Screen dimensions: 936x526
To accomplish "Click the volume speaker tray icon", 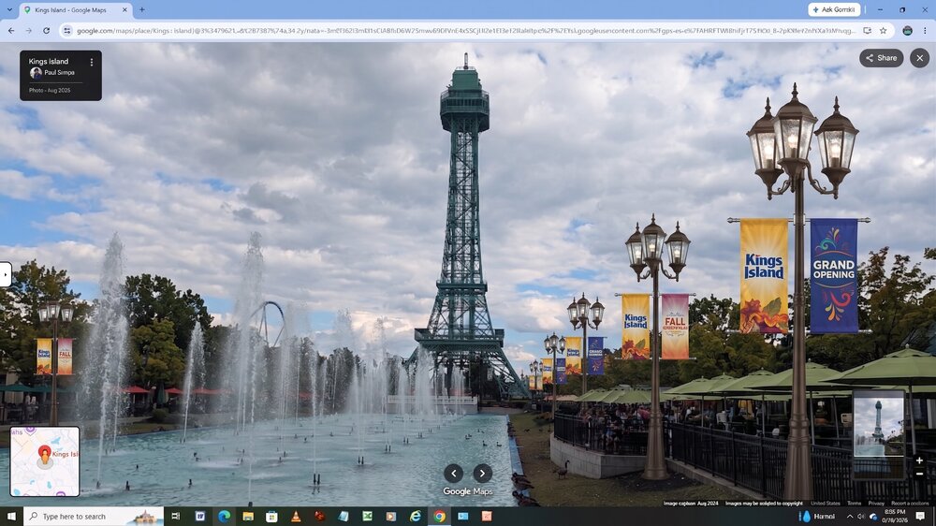I will point(861,516).
